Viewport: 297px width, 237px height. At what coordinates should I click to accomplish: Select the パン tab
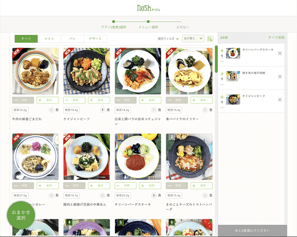coord(72,39)
